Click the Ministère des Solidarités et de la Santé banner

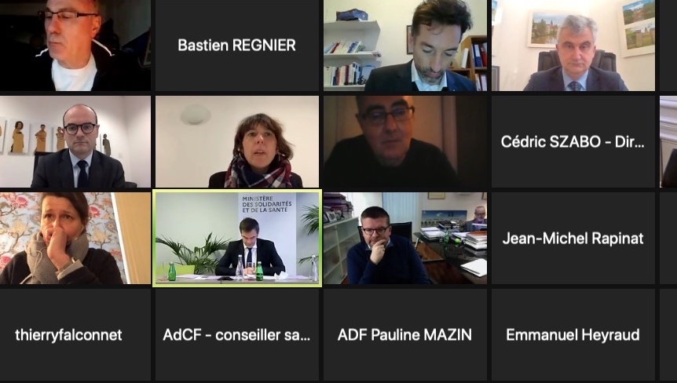click(x=267, y=206)
